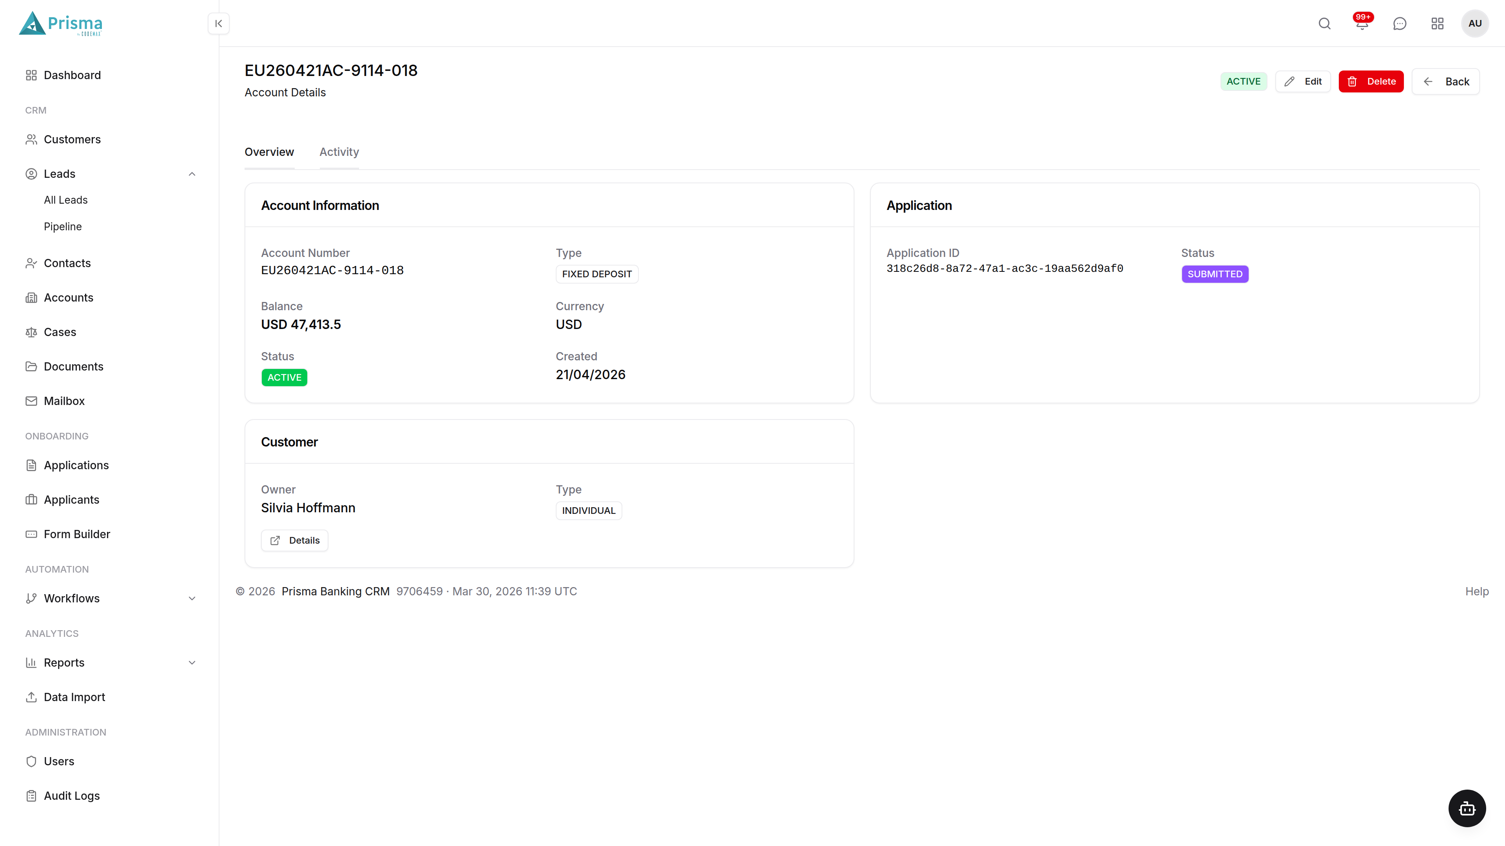
Task: Switch to the Overview tab
Action: click(x=269, y=152)
